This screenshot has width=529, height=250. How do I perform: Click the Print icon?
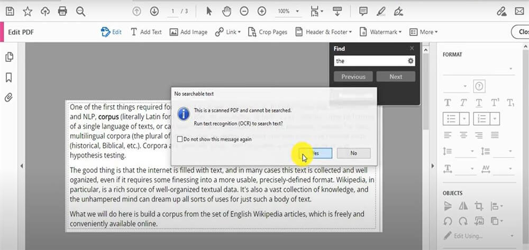pos(62,11)
